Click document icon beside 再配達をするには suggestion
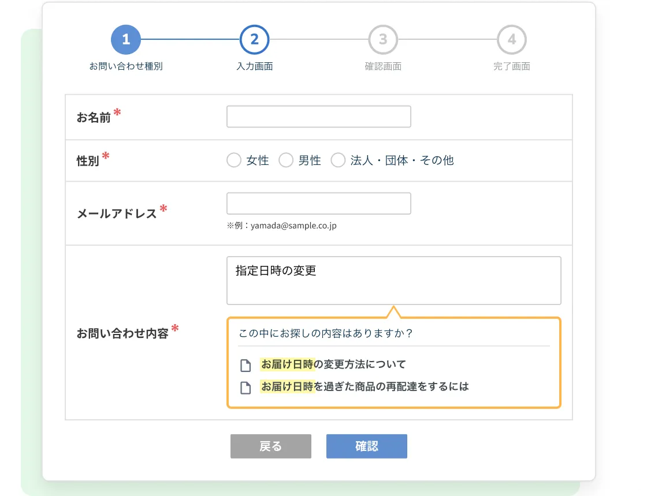Screen dimensions: 647x496 (246, 387)
